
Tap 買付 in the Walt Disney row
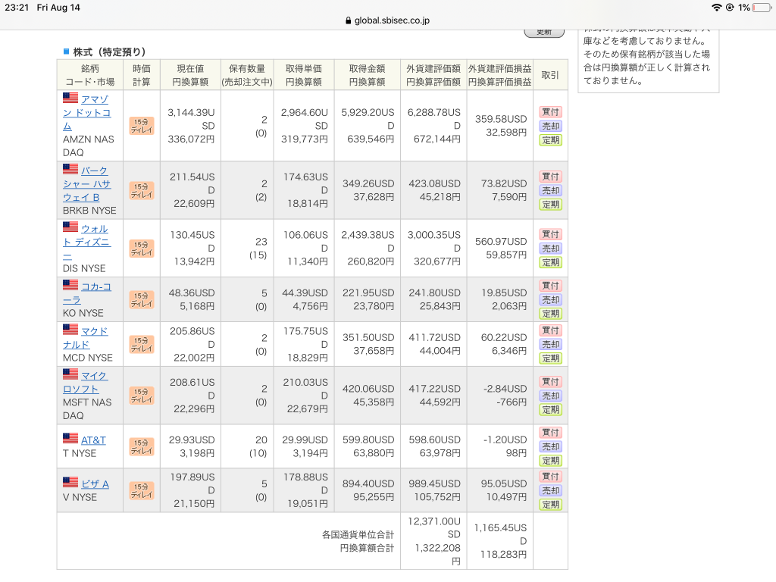(x=550, y=234)
